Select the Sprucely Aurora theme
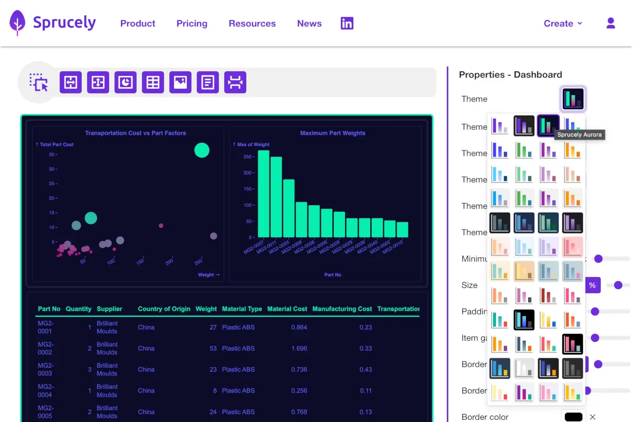The width and height of the screenshot is (633, 422). (x=548, y=125)
